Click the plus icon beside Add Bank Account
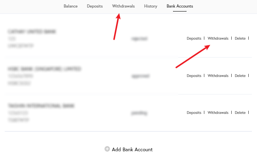This screenshot has height=156, width=257. click(107, 149)
